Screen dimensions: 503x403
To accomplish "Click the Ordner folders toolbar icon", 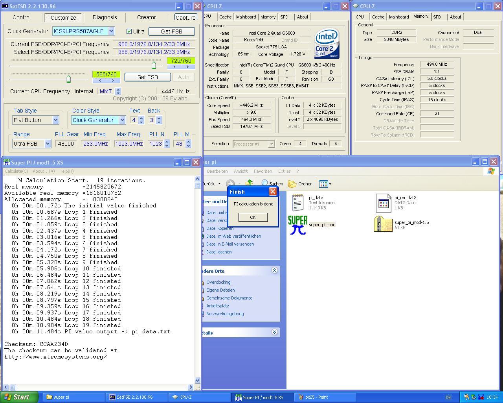I will (300, 184).
